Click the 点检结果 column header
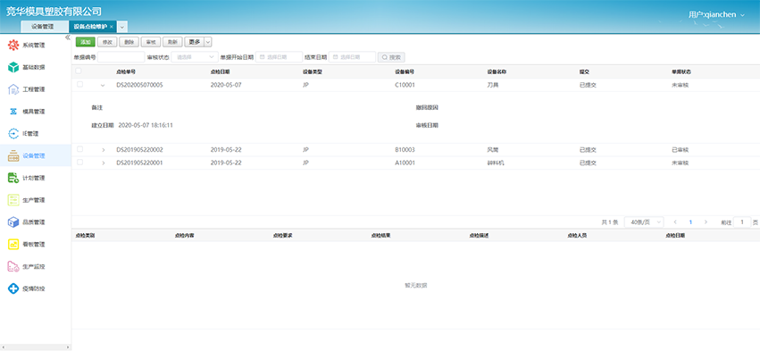The width and height of the screenshot is (760, 351). pyautogui.click(x=380, y=235)
